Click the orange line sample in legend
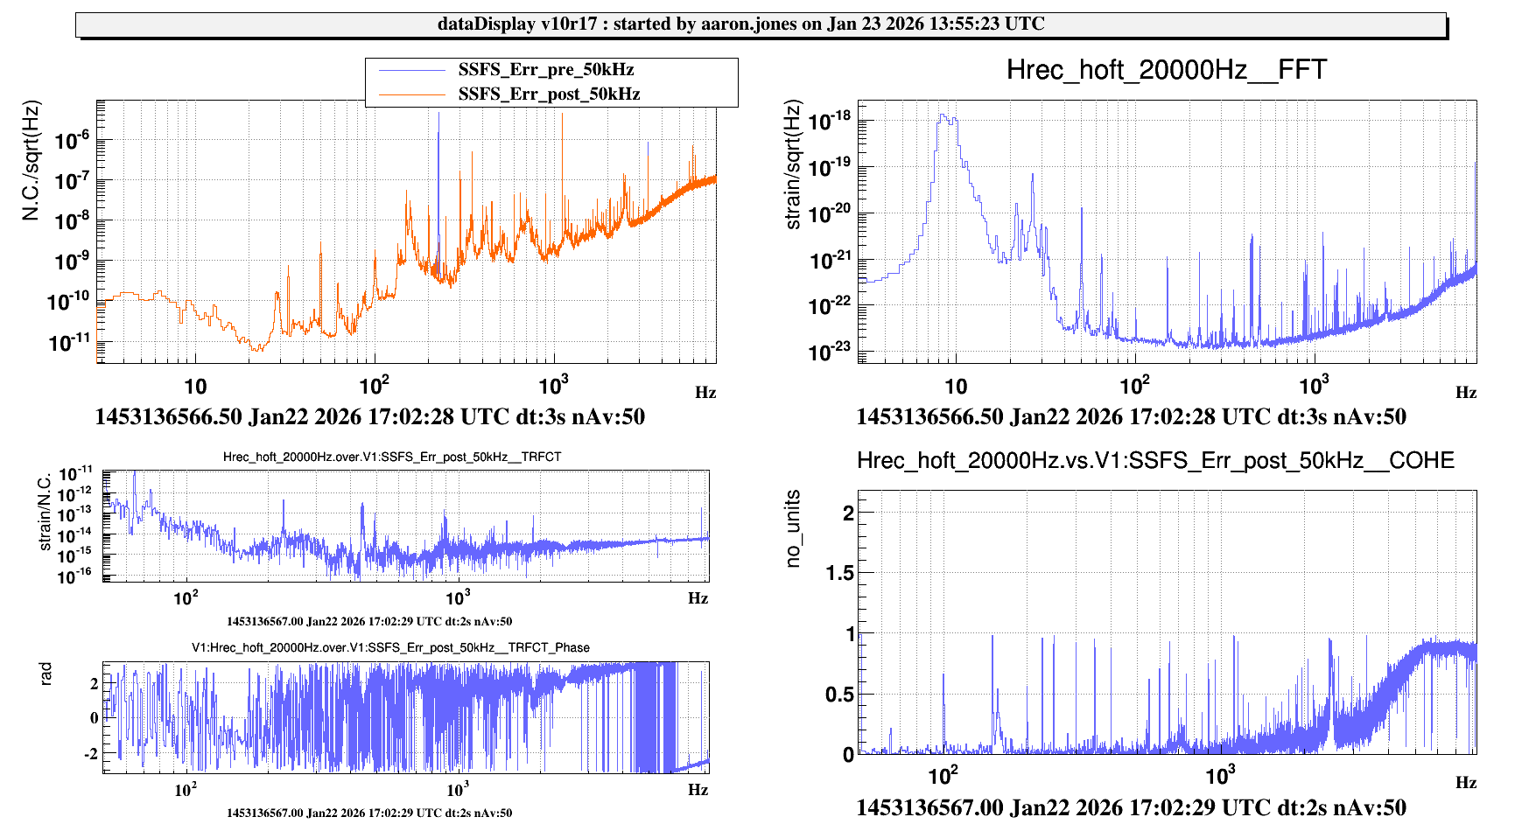The width and height of the screenshot is (1522, 831). [411, 94]
